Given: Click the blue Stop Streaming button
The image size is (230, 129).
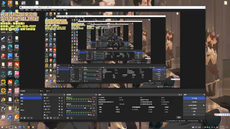Looking at the screenshot, I should click(194, 98).
